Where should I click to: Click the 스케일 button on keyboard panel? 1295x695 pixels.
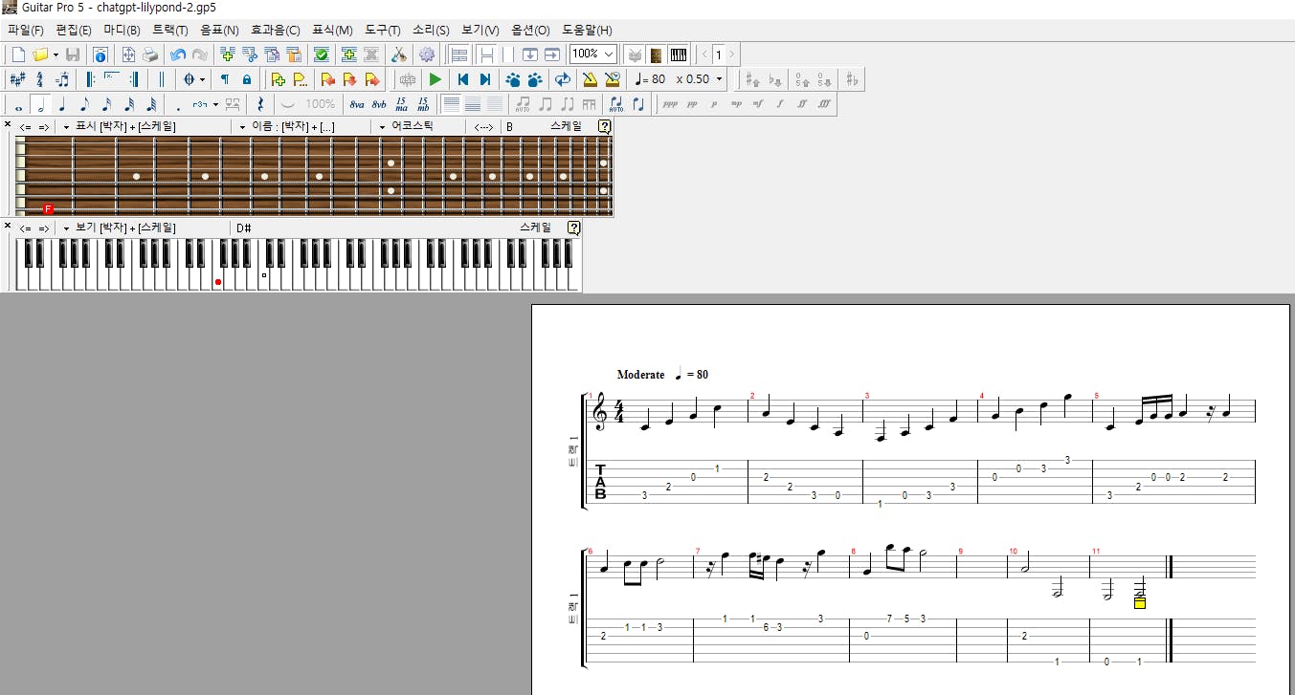535,228
